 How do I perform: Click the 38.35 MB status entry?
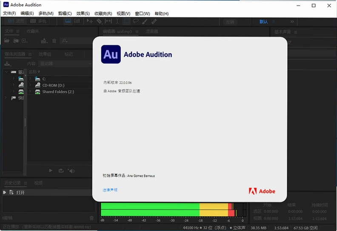pos(258,228)
